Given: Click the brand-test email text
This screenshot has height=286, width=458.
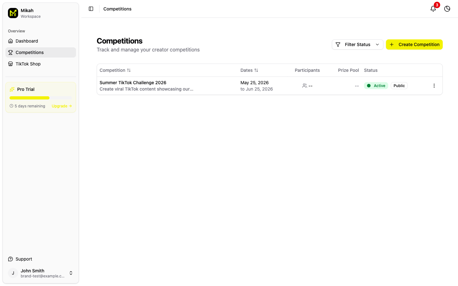Looking at the screenshot, I should [x=43, y=276].
